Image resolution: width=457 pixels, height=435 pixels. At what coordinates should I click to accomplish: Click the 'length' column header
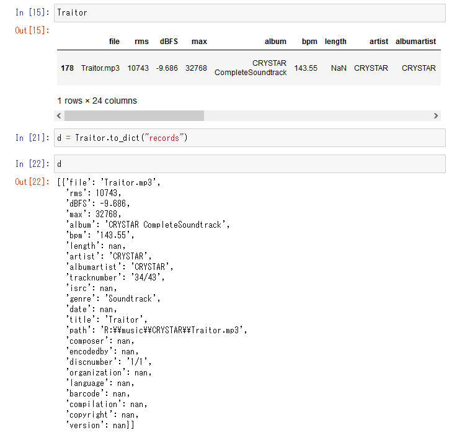click(x=335, y=42)
